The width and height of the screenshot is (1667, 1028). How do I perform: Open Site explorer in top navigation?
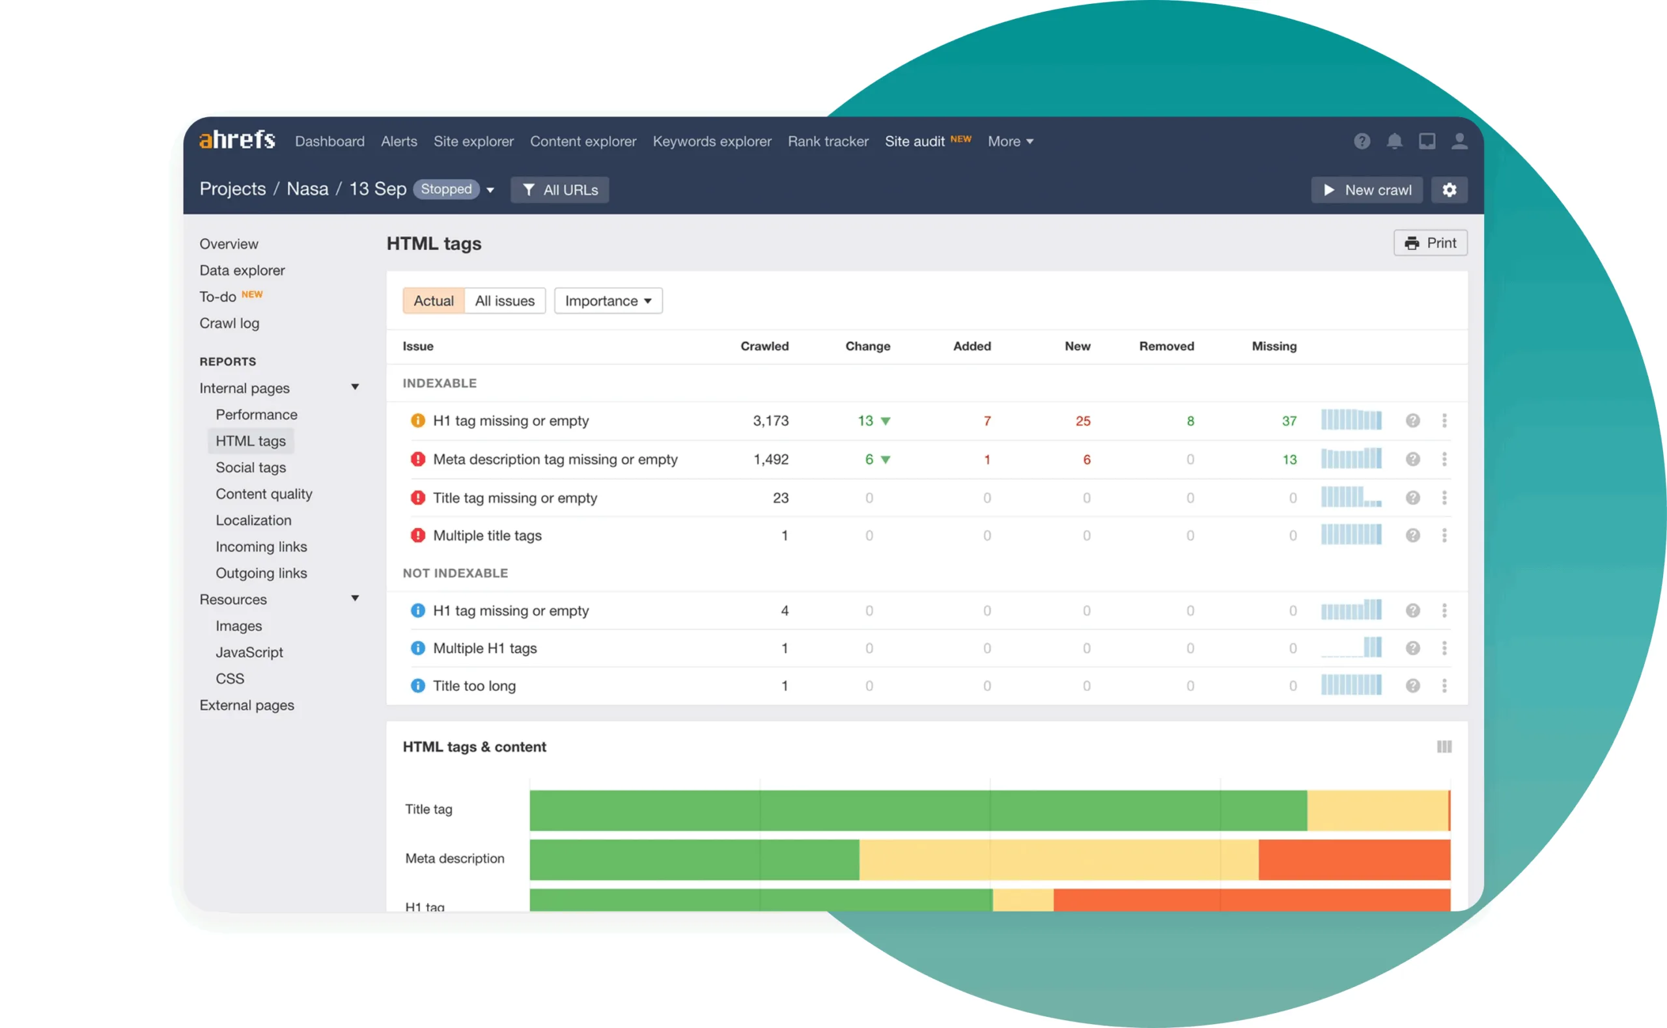(474, 141)
